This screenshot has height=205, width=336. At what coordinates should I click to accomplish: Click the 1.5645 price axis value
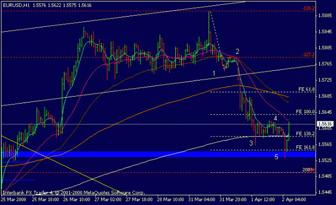(x=325, y=112)
